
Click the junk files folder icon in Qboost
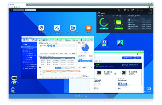[119, 22]
